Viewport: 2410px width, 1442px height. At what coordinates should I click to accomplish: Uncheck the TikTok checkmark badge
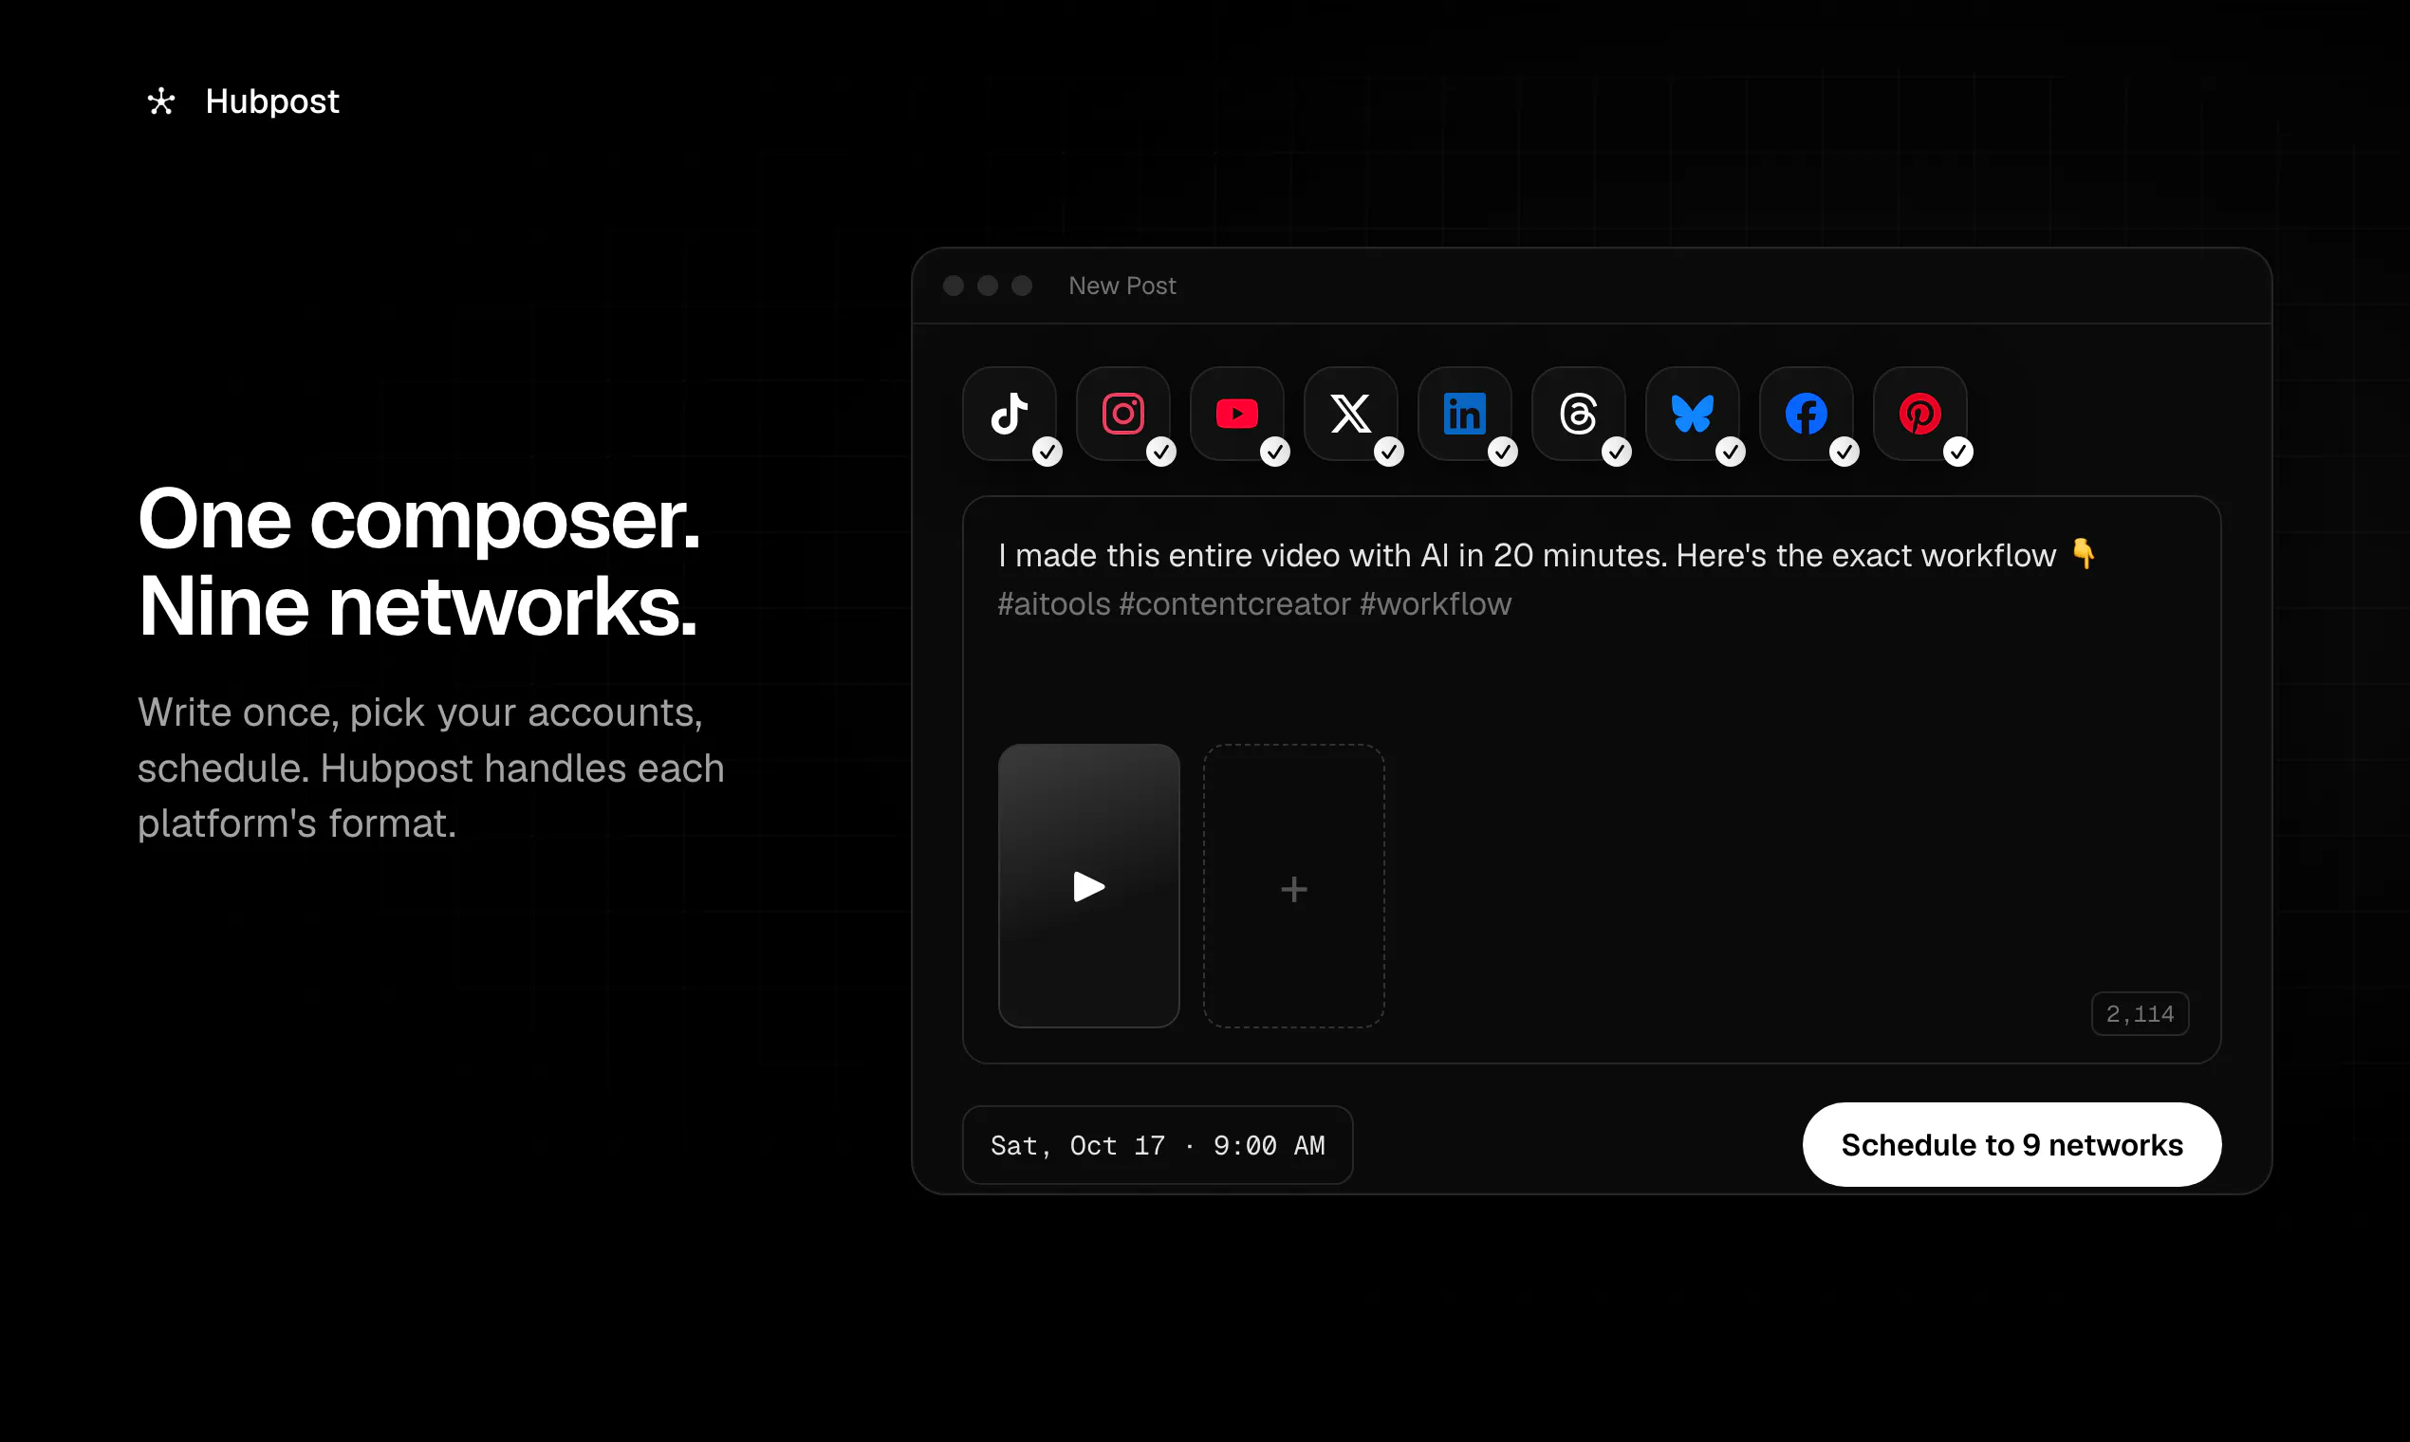tap(1047, 452)
